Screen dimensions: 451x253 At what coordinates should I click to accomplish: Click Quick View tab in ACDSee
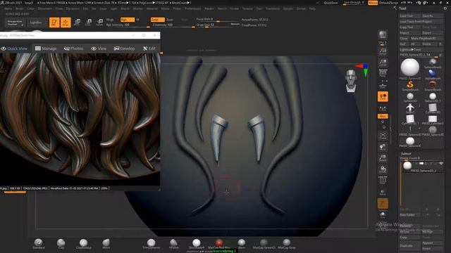click(14, 48)
